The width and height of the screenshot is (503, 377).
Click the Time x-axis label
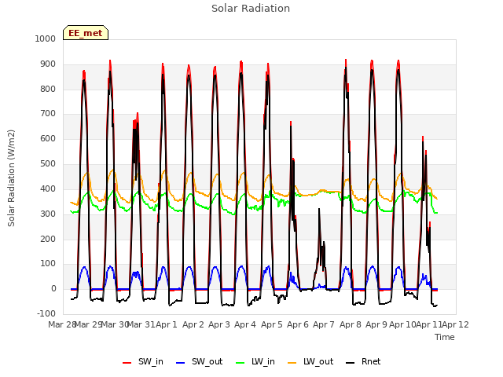pyautogui.click(x=445, y=337)
